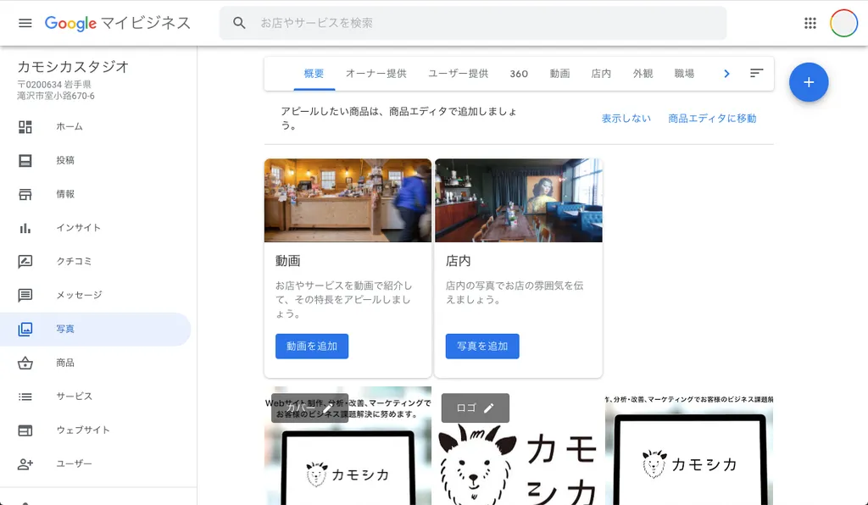Click the blue plus add-photo button

coord(808,82)
